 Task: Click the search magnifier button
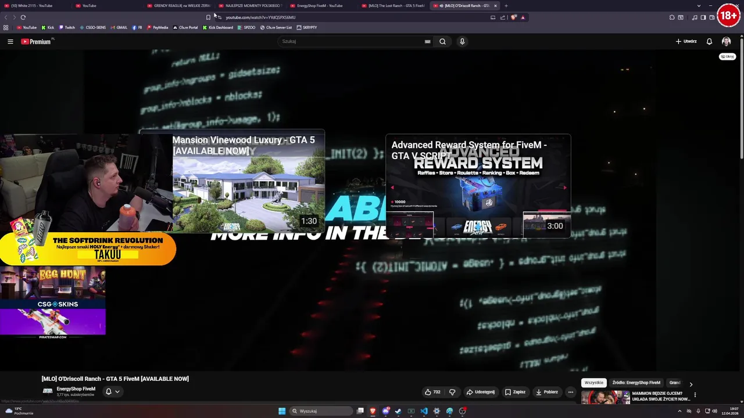pyautogui.click(x=442, y=41)
